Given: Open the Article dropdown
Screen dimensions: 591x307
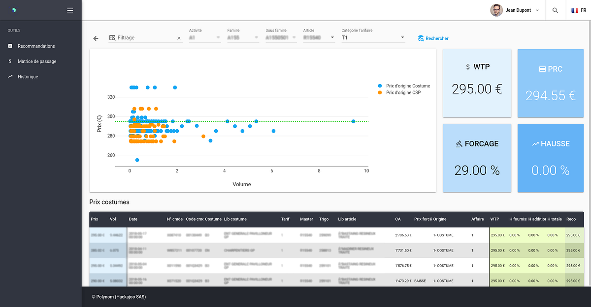Looking at the screenshot, I should pos(332,38).
